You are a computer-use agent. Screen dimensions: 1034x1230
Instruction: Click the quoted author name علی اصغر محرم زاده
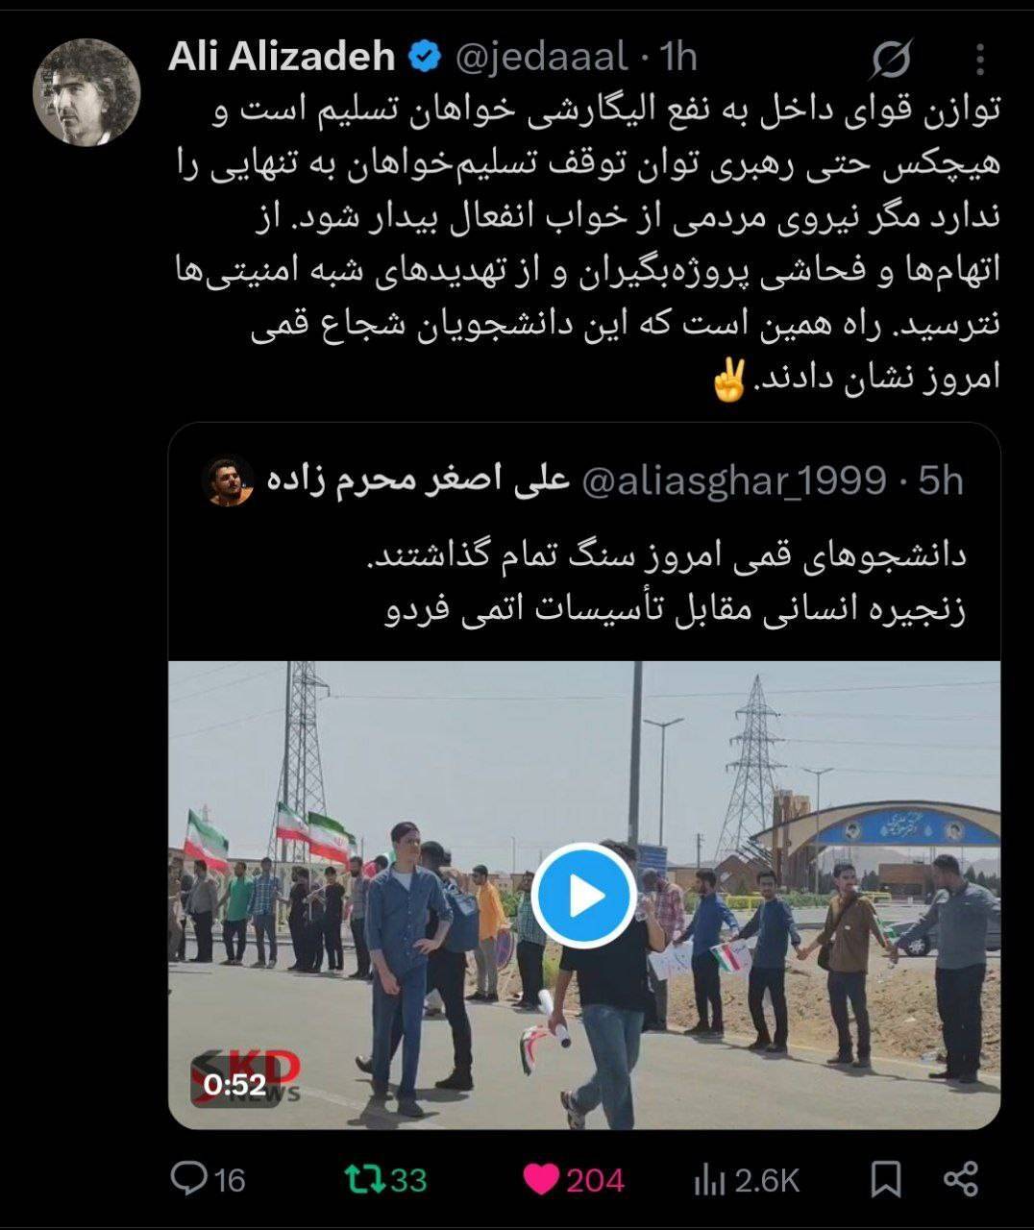pyautogui.click(x=418, y=480)
